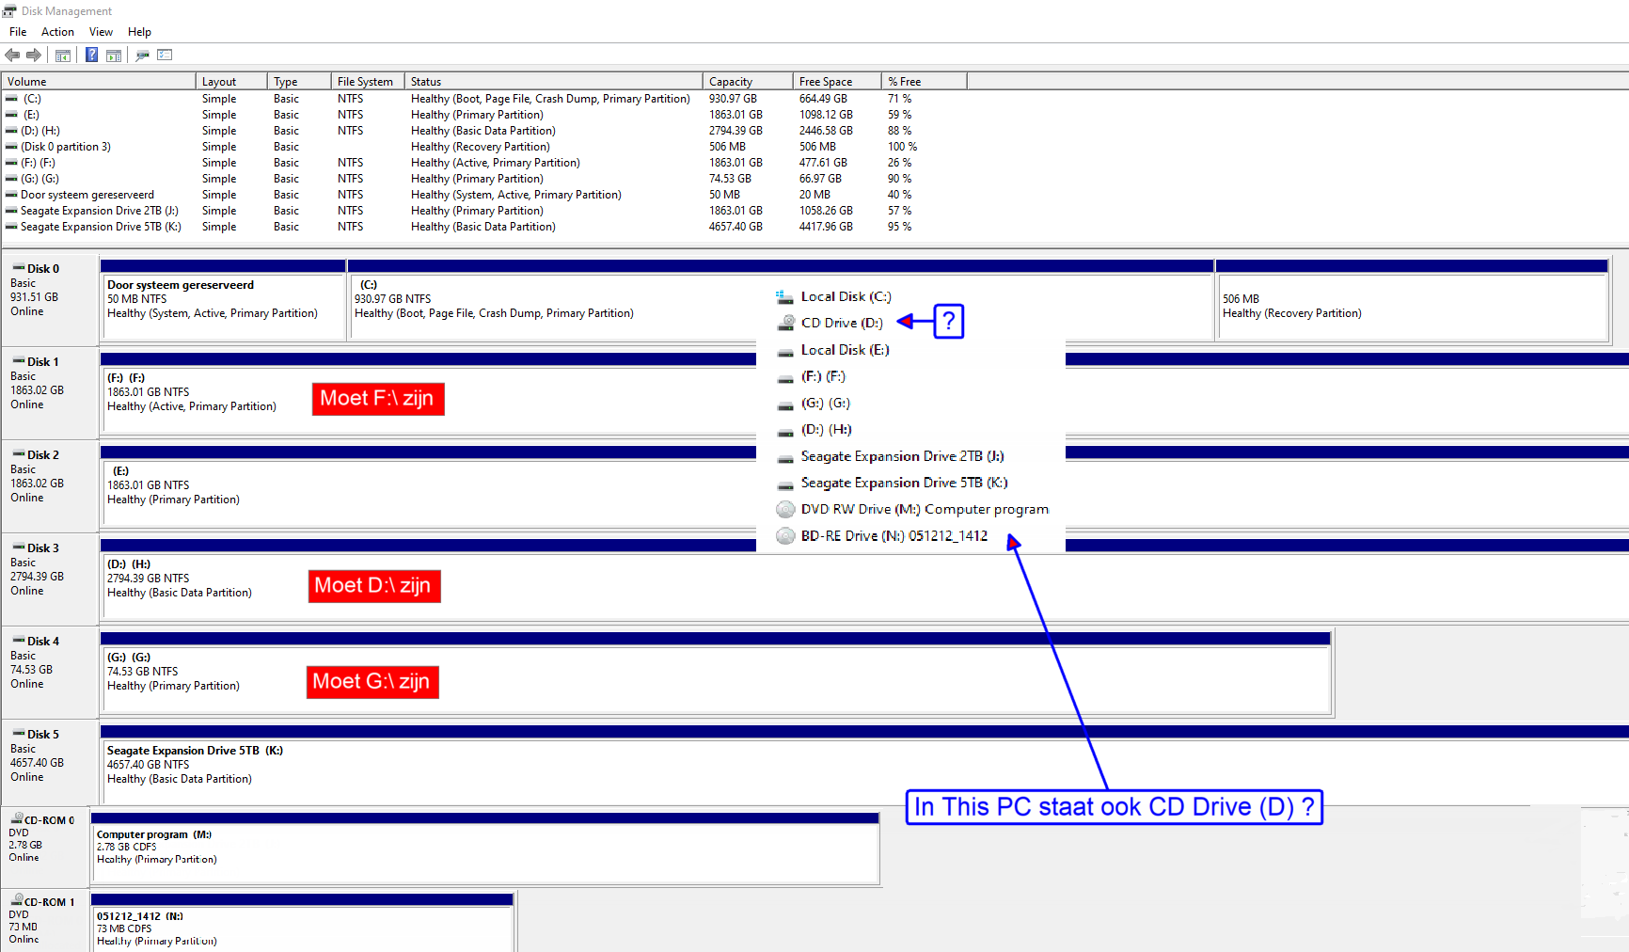This screenshot has width=1629, height=952.
Task: Select the drive icon beside (Disk 0 partition 3)
Action: tap(11, 147)
